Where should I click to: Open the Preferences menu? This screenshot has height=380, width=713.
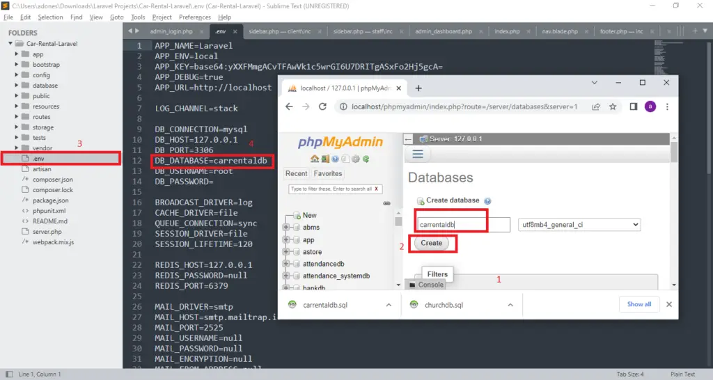pyautogui.click(x=195, y=17)
